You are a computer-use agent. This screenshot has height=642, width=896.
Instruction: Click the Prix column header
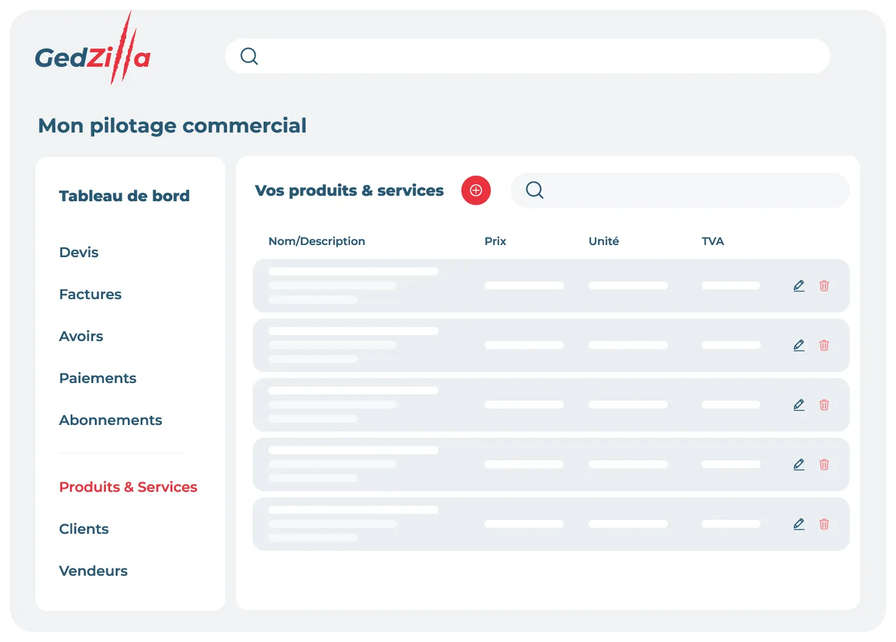point(495,241)
